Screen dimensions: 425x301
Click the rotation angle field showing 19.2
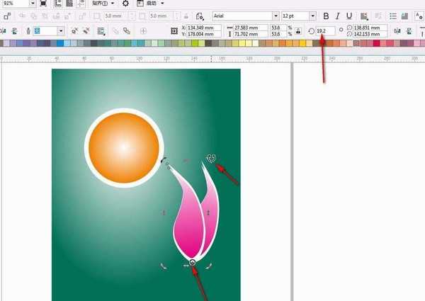[325, 31]
